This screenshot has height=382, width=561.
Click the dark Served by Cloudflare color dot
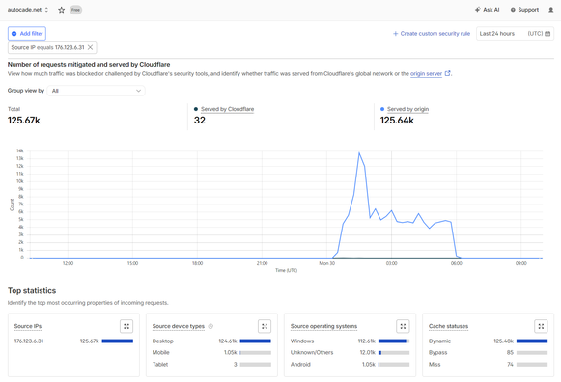coord(196,109)
